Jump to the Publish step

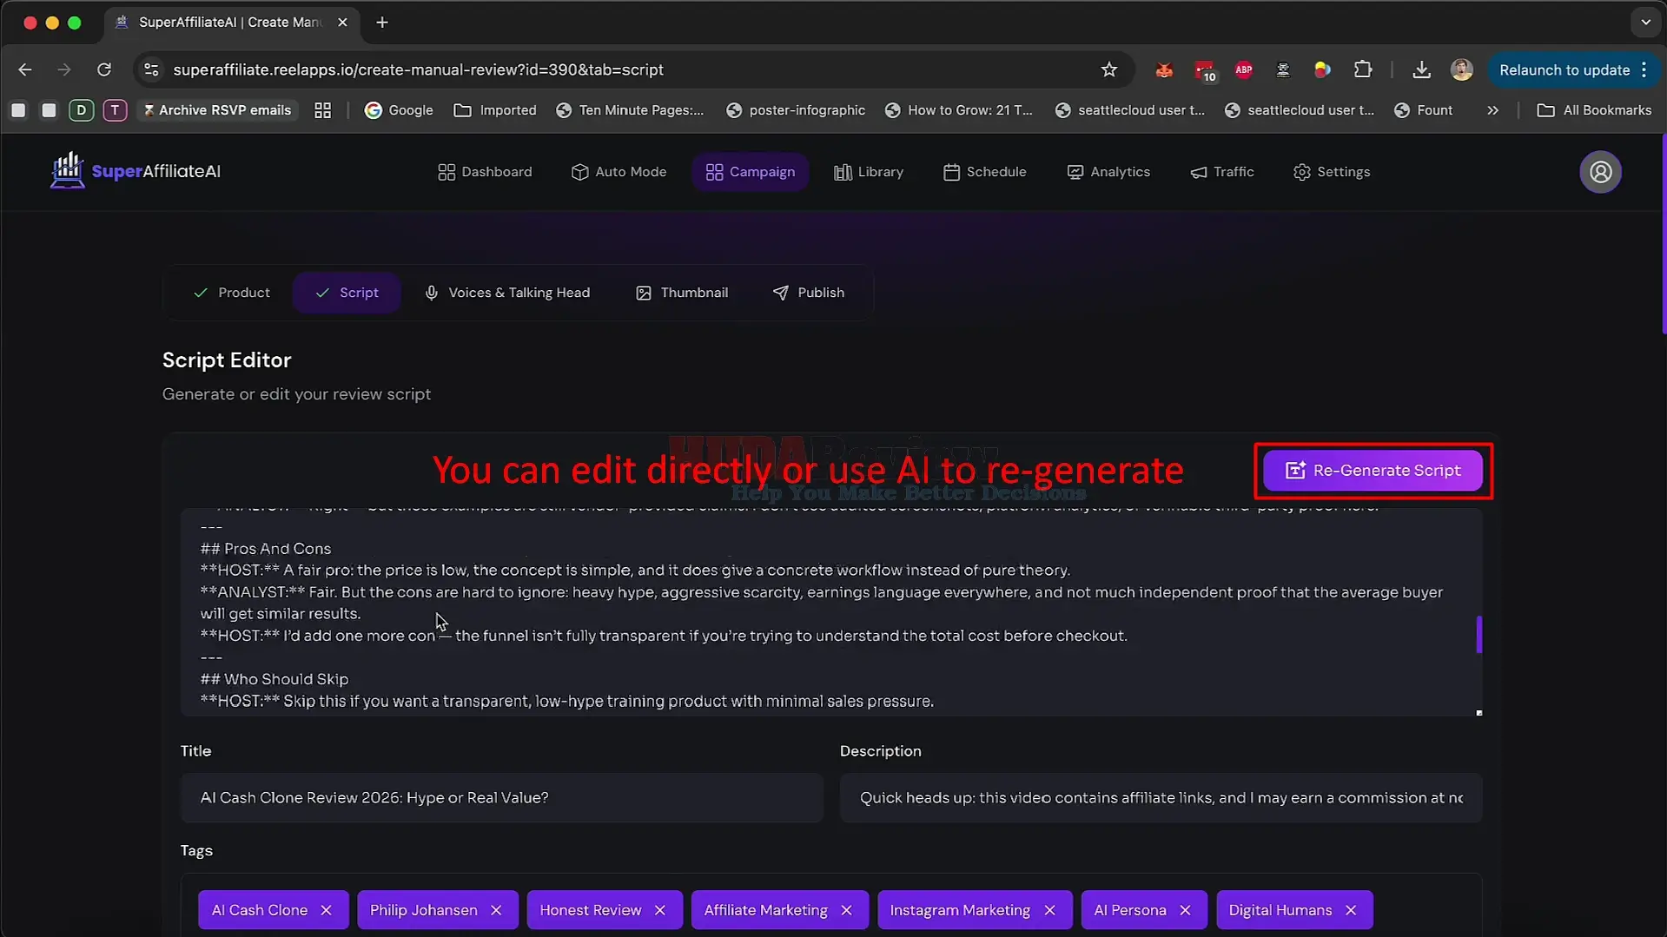click(x=808, y=293)
